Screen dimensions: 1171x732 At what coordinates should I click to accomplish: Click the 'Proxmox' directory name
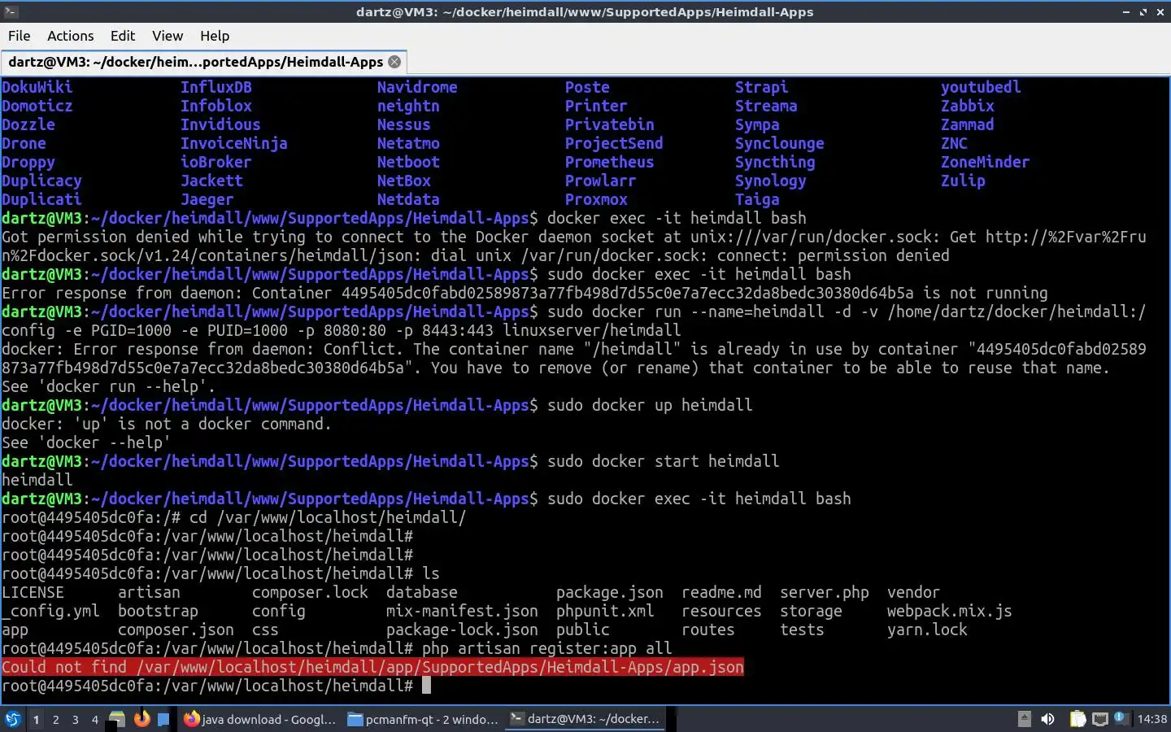[x=596, y=199]
